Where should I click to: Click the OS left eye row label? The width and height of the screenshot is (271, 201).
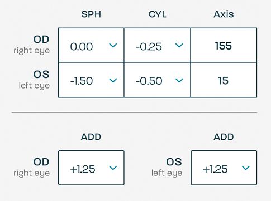[x=34, y=80]
